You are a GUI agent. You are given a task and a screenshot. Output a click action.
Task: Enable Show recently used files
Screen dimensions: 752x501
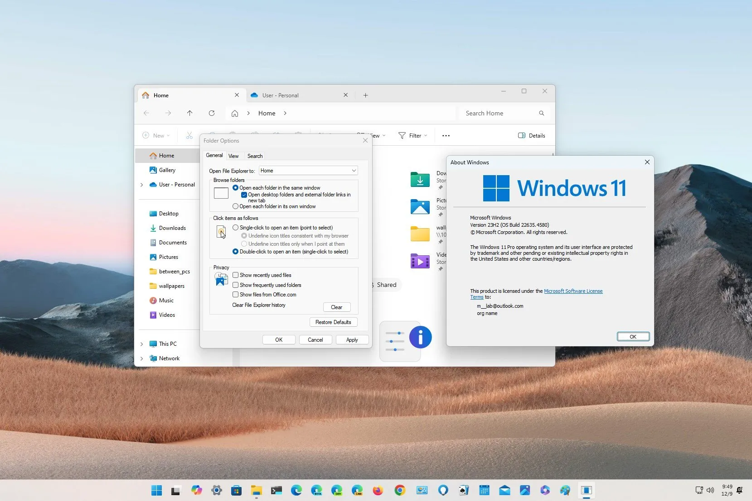click(x=235, y=275)
